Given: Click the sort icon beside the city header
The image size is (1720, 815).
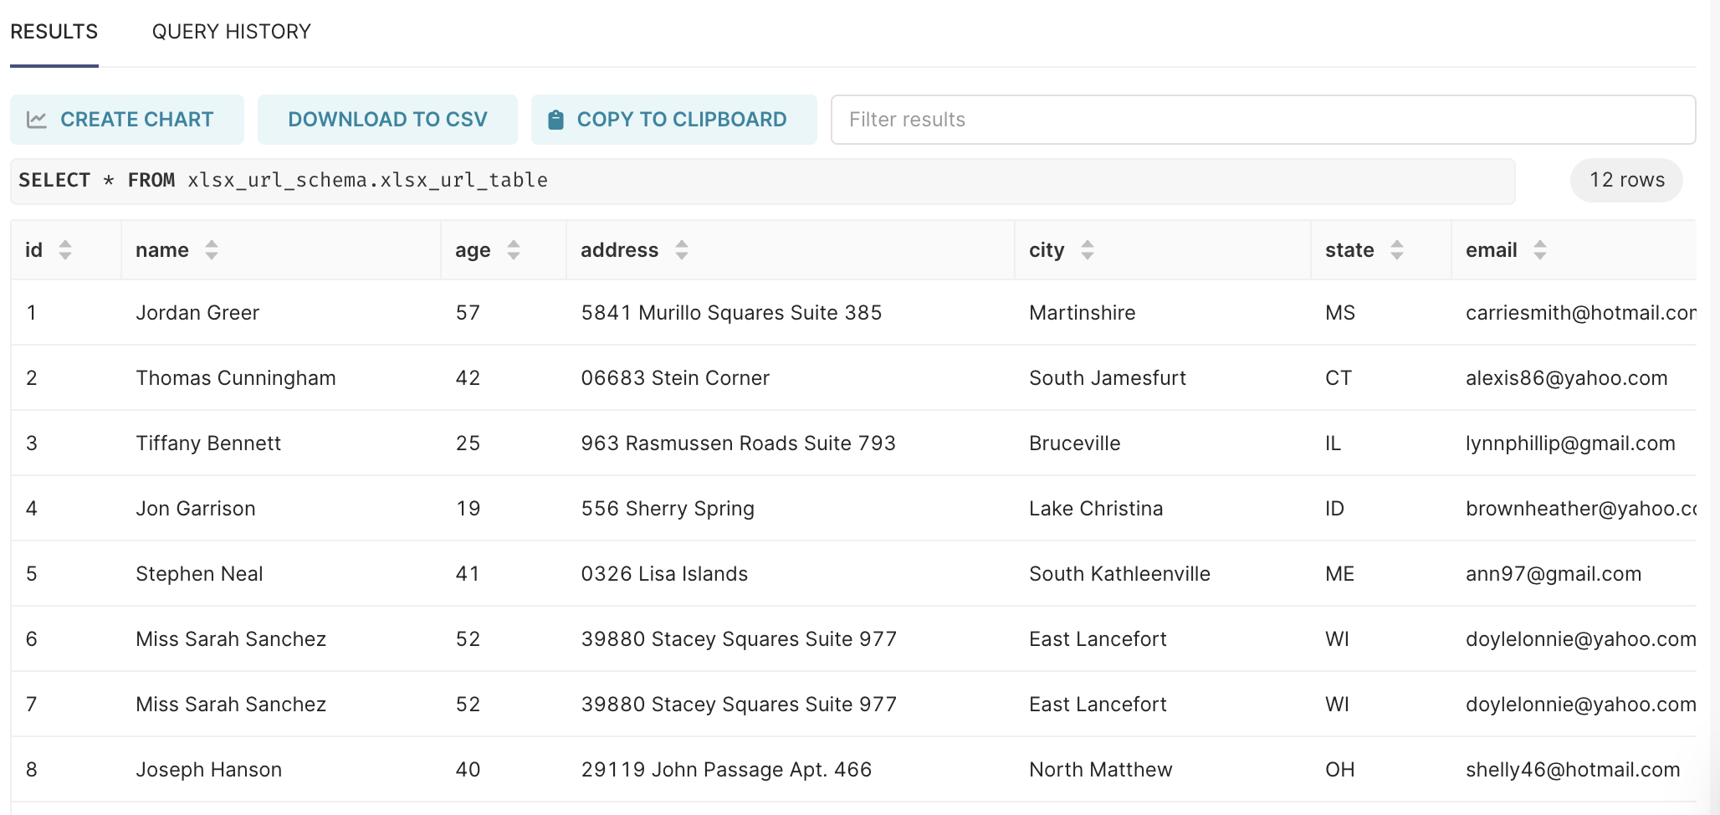Looking at the screenshot, I should click(x=1087, y=249).
